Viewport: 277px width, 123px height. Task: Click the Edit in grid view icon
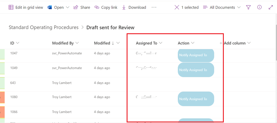click(11, 7)
